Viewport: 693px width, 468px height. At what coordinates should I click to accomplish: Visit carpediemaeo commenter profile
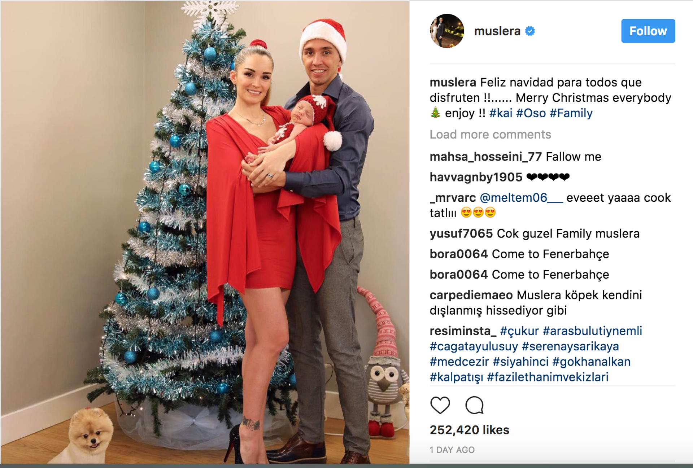(471, 295)
